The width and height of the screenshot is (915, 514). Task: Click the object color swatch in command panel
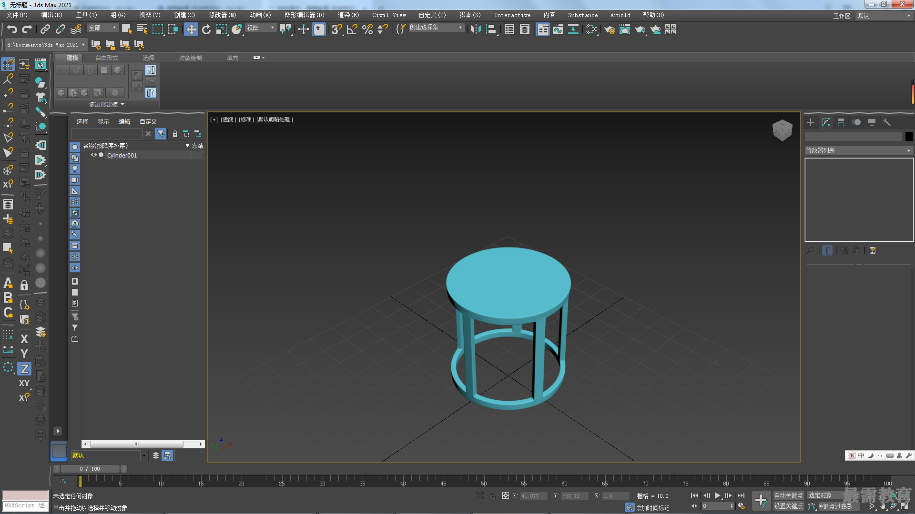point(909,137)
